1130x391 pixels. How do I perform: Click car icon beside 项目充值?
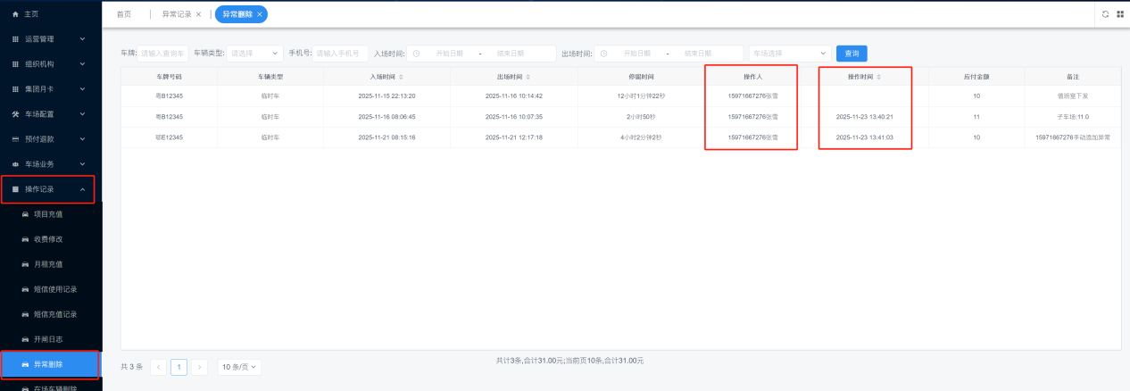tap(25, 214)
